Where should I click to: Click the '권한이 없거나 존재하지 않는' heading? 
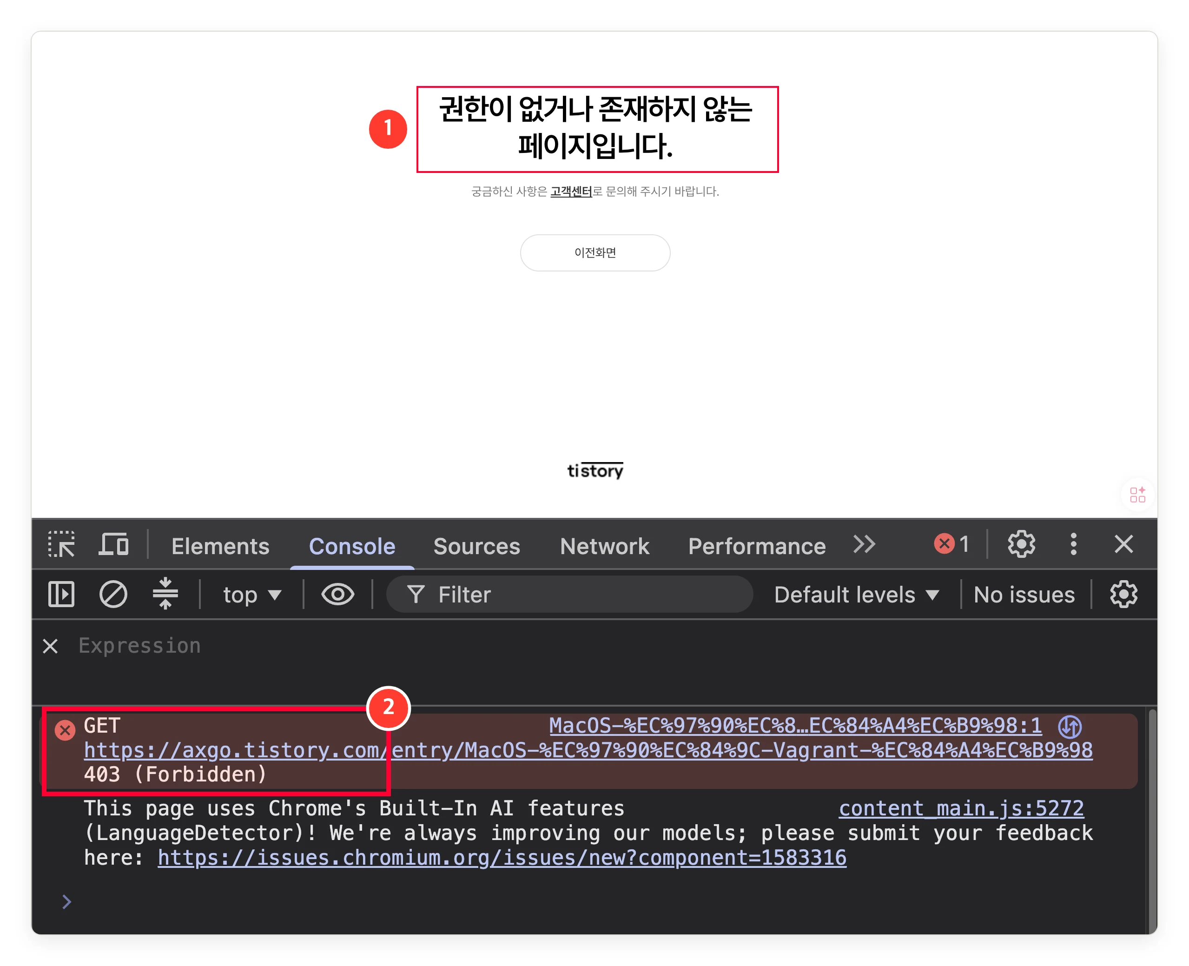(595, 109)
